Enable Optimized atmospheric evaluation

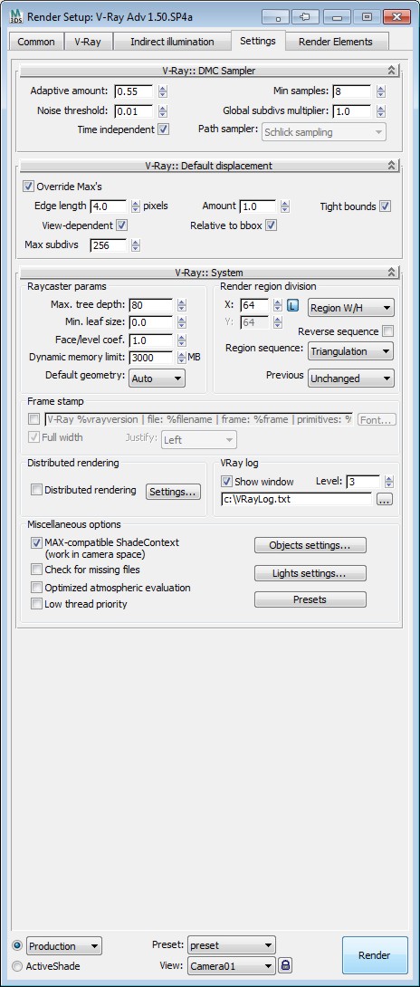tap(37, 588)
